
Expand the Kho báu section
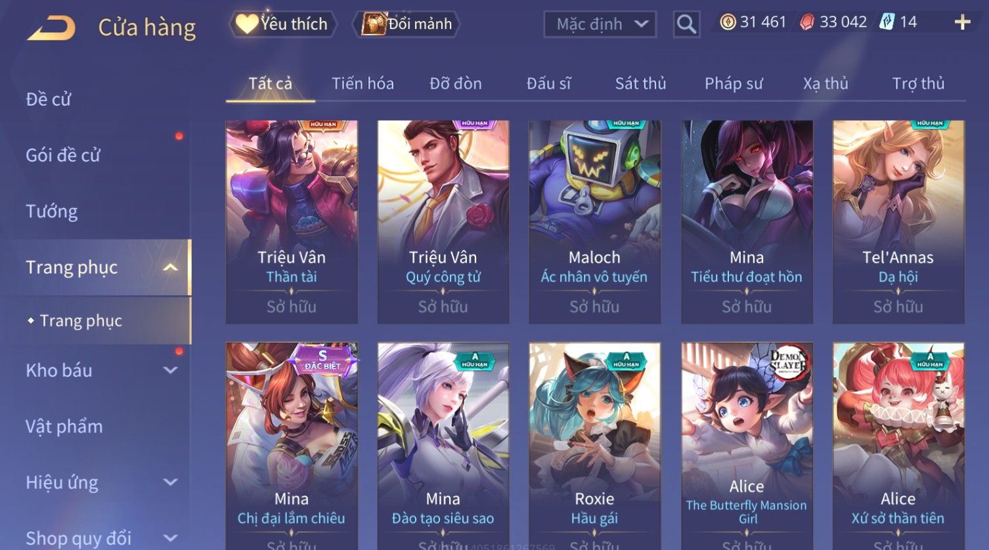pyautogui.click(x=170, y=370)
